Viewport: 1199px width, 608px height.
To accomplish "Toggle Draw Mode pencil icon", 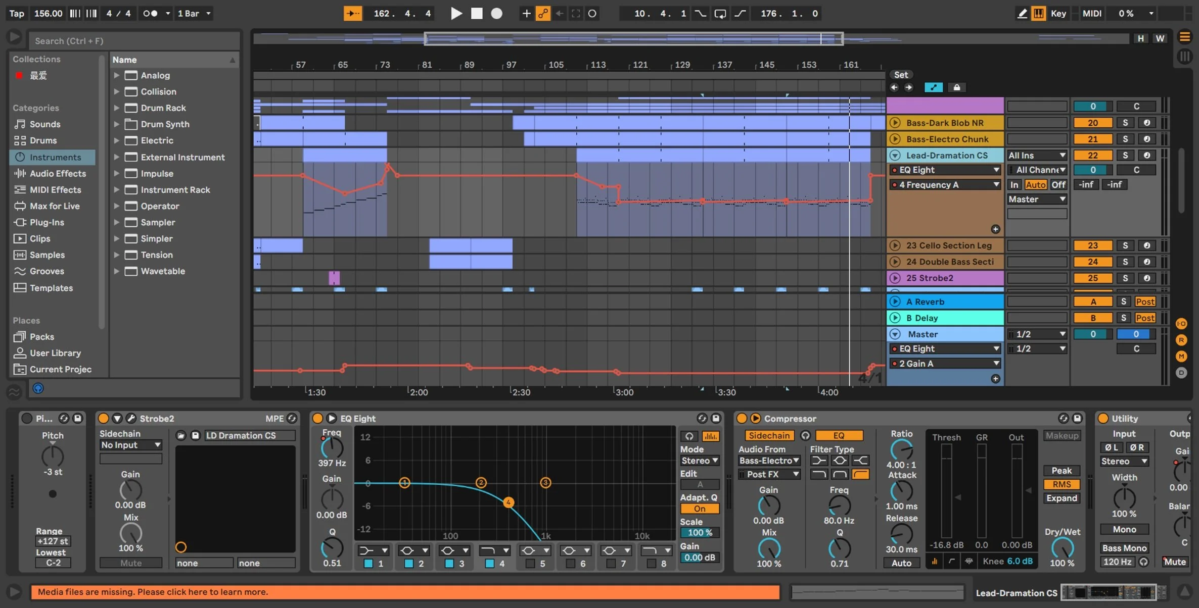I will (x=1022, y=14).
